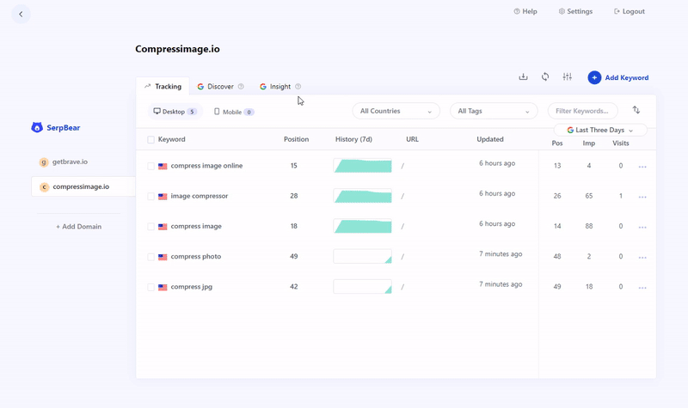Toggle the select-all Keyword checkbox
This screenshot has height=408, width=688.
[151, 139]
